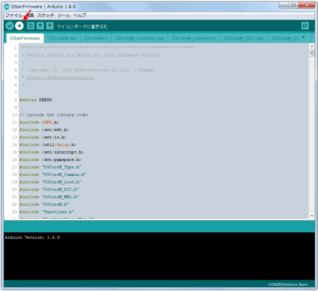
Task: Open the ツール menu
Action: tap(63, 15)
